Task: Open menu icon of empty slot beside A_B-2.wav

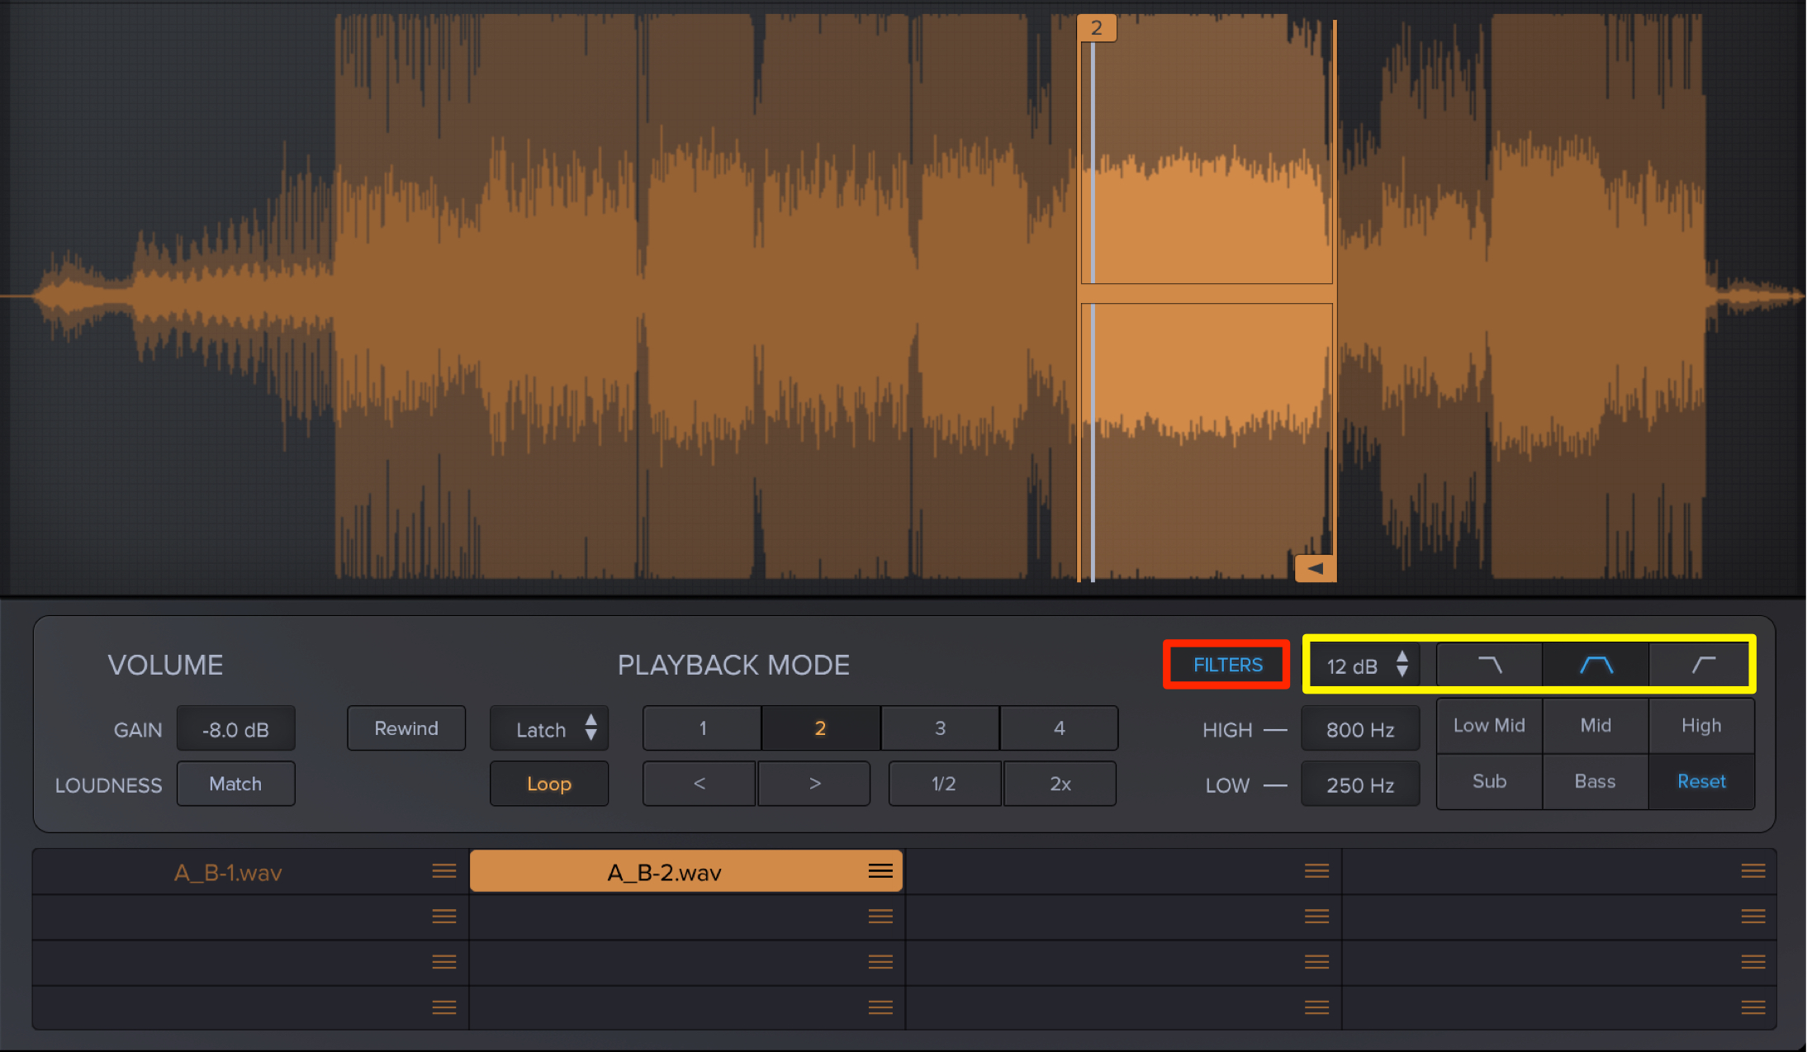Action: [x=1316, y=871]
